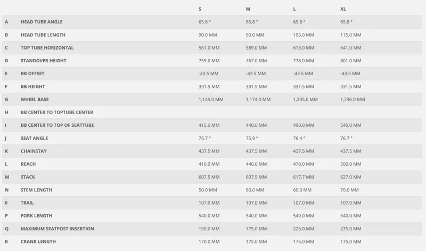The height and width of the screenshot is (251, 426).
Task: Click the WHEEL BASE row label
Action: (x=35, y=100)
